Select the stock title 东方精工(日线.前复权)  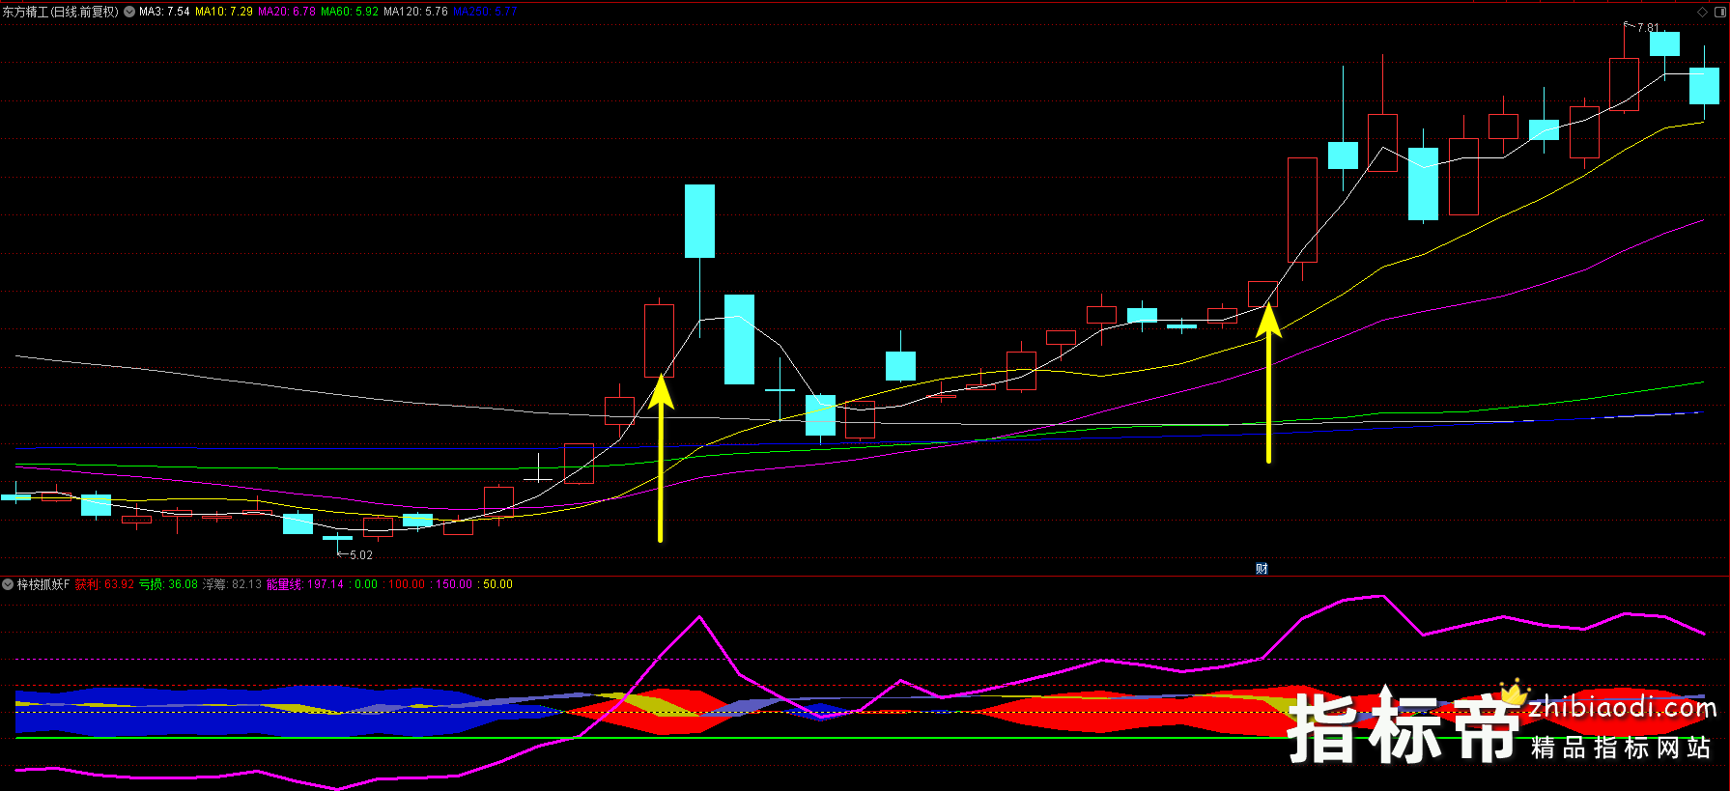coord(61,12)
